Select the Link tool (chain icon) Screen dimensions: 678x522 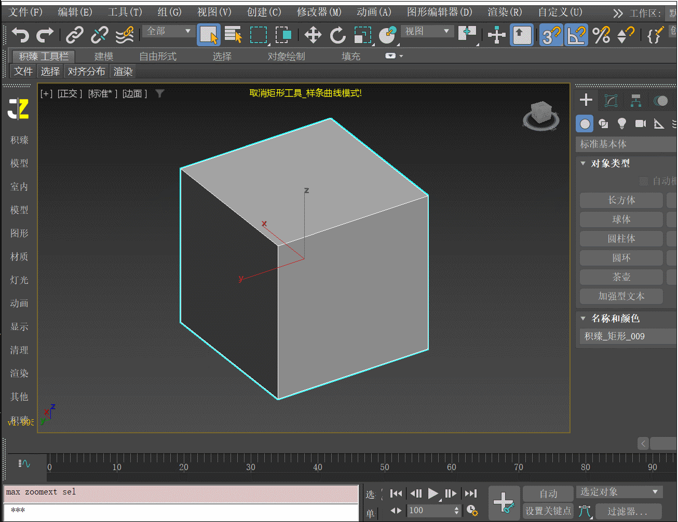click(75, 35)
